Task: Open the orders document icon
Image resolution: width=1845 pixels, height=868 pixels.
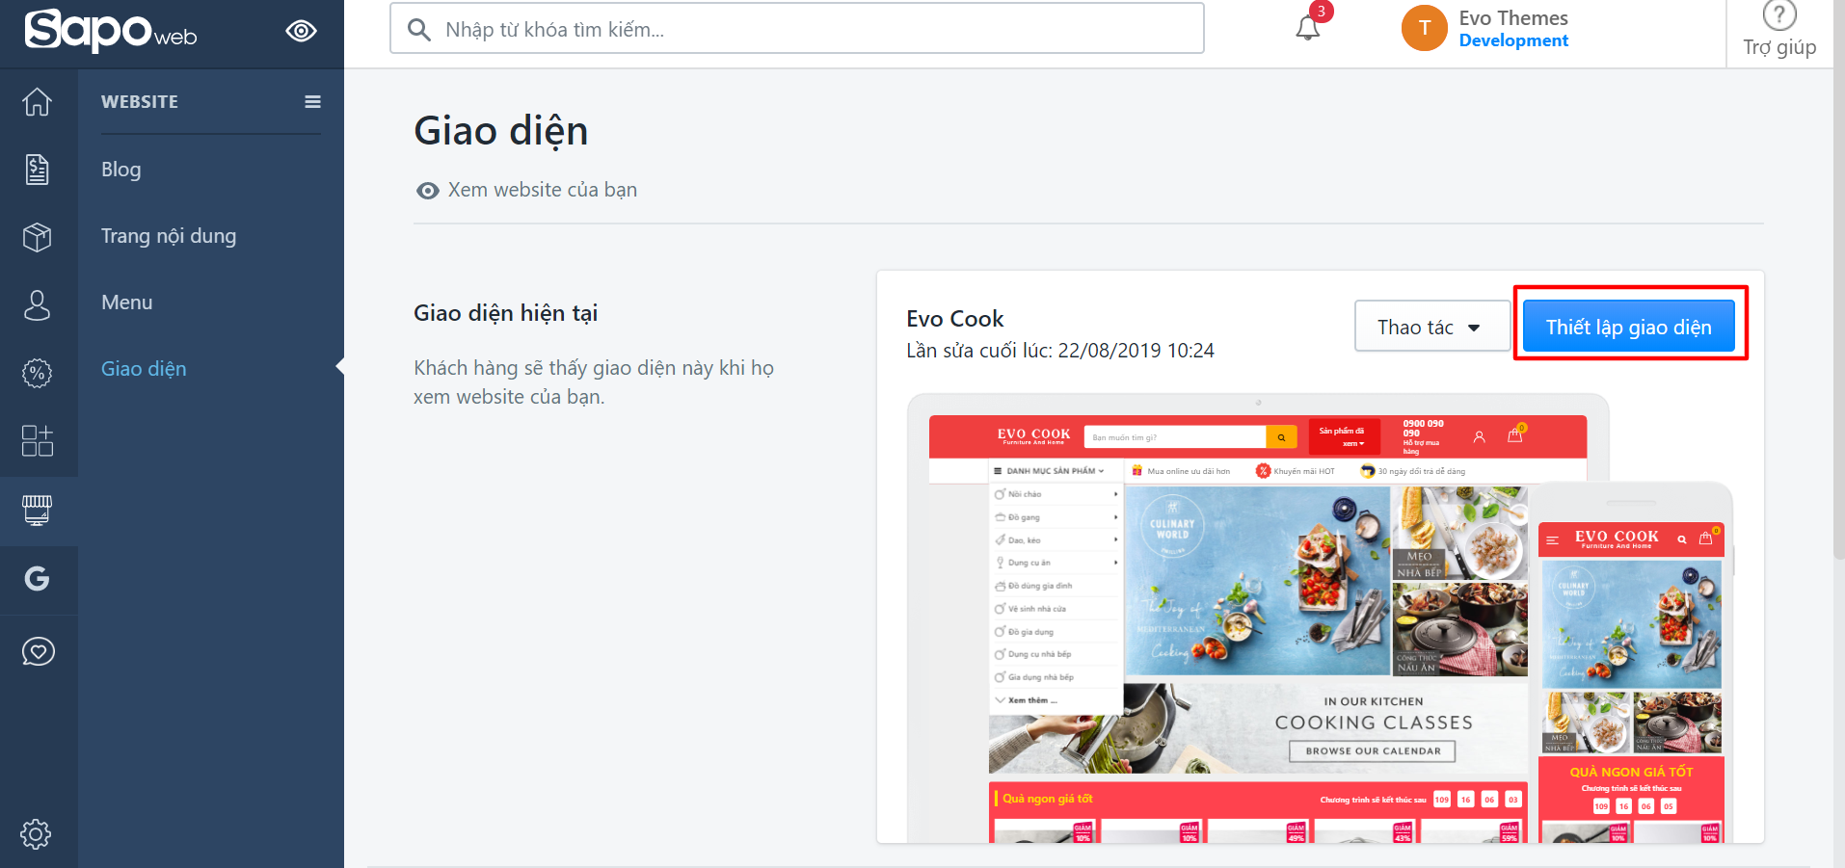Action: [x=38, y=170]
